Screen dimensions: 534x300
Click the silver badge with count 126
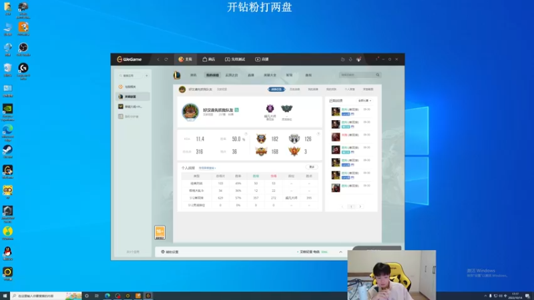294,139
